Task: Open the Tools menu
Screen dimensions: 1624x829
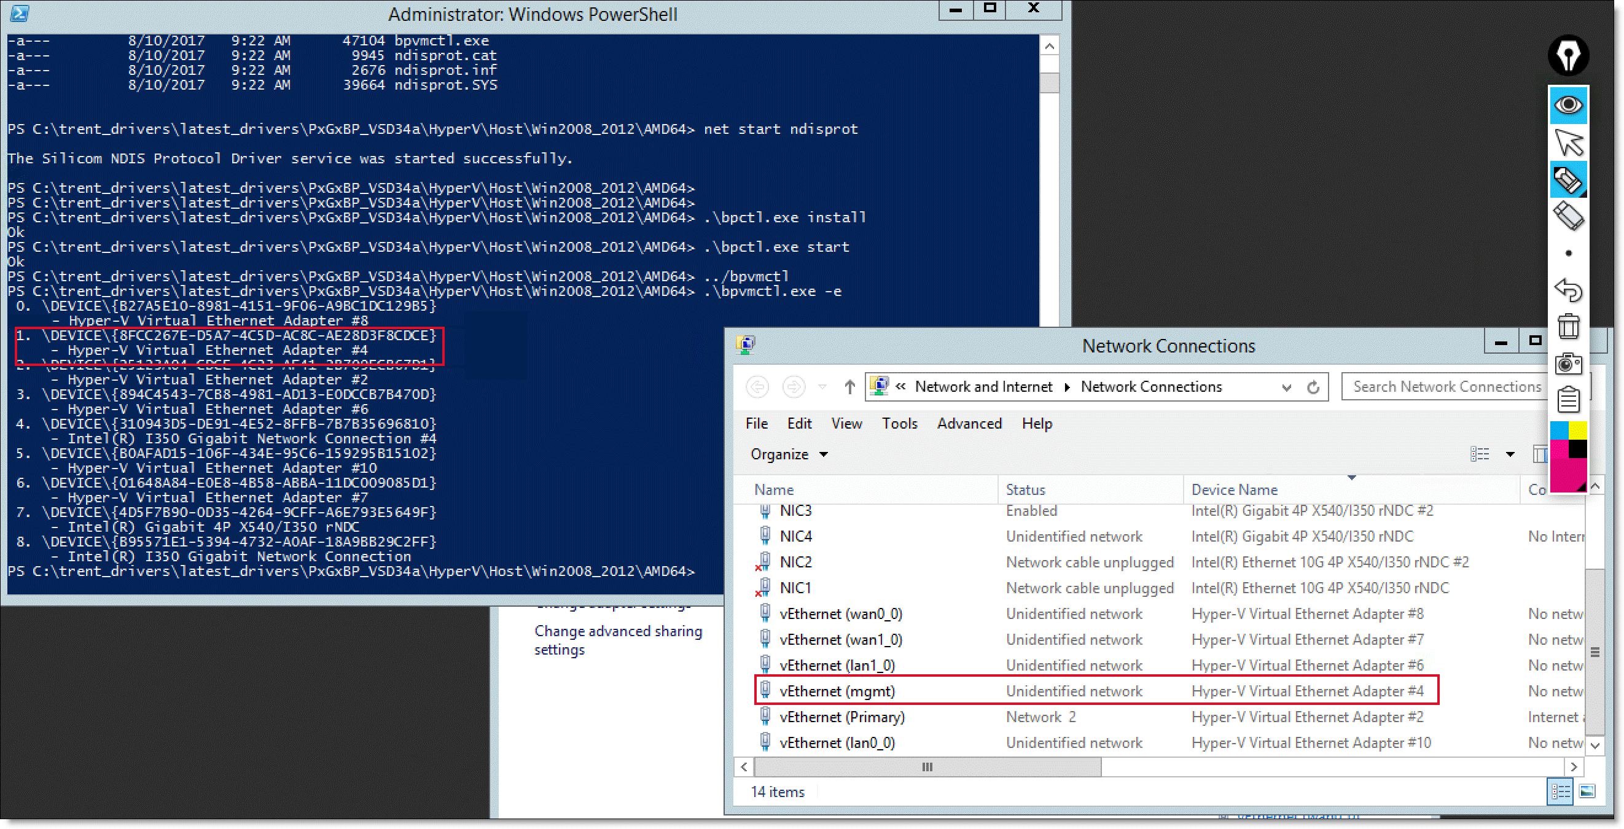Action: point(899,424)
